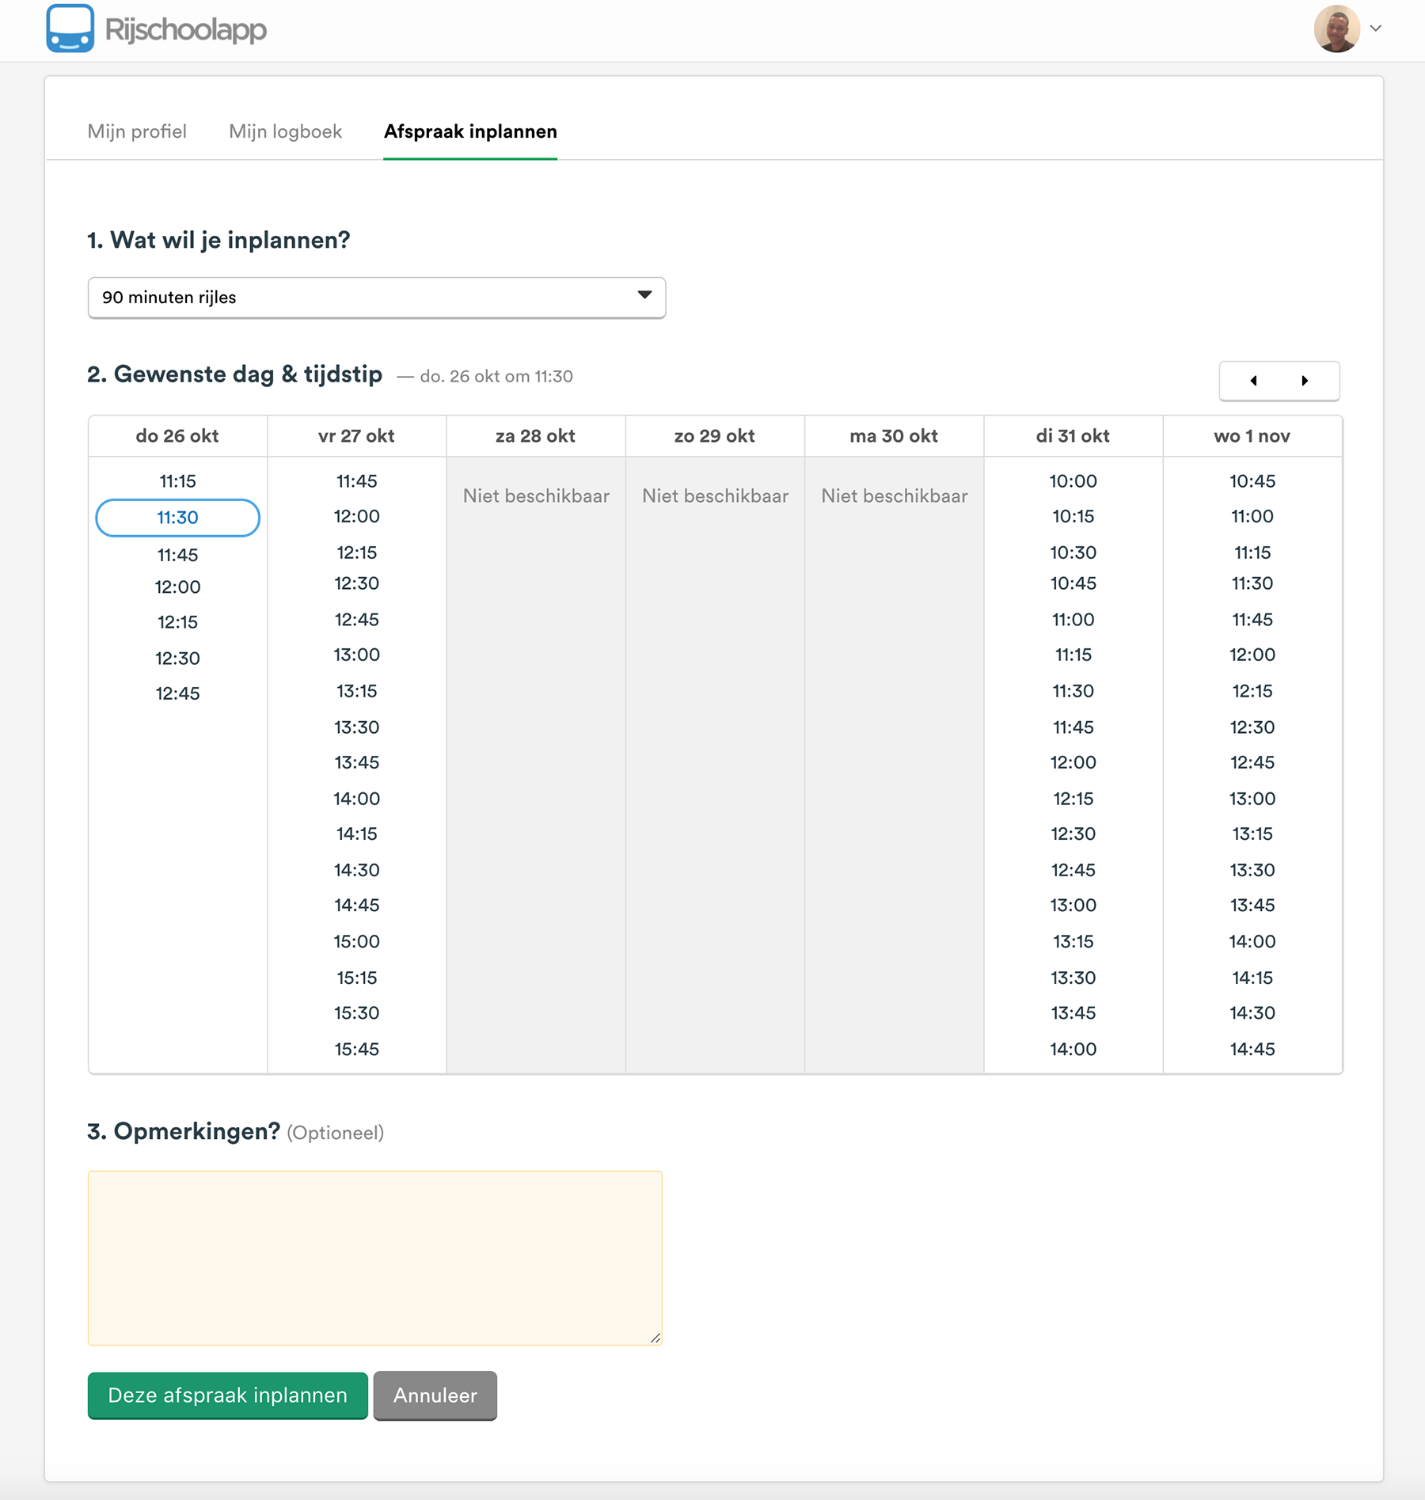Viewport: 1425px width, 1500px height.
Task: Choose 10:00 on di 31 okt
Action: [x=1072, y=480]
